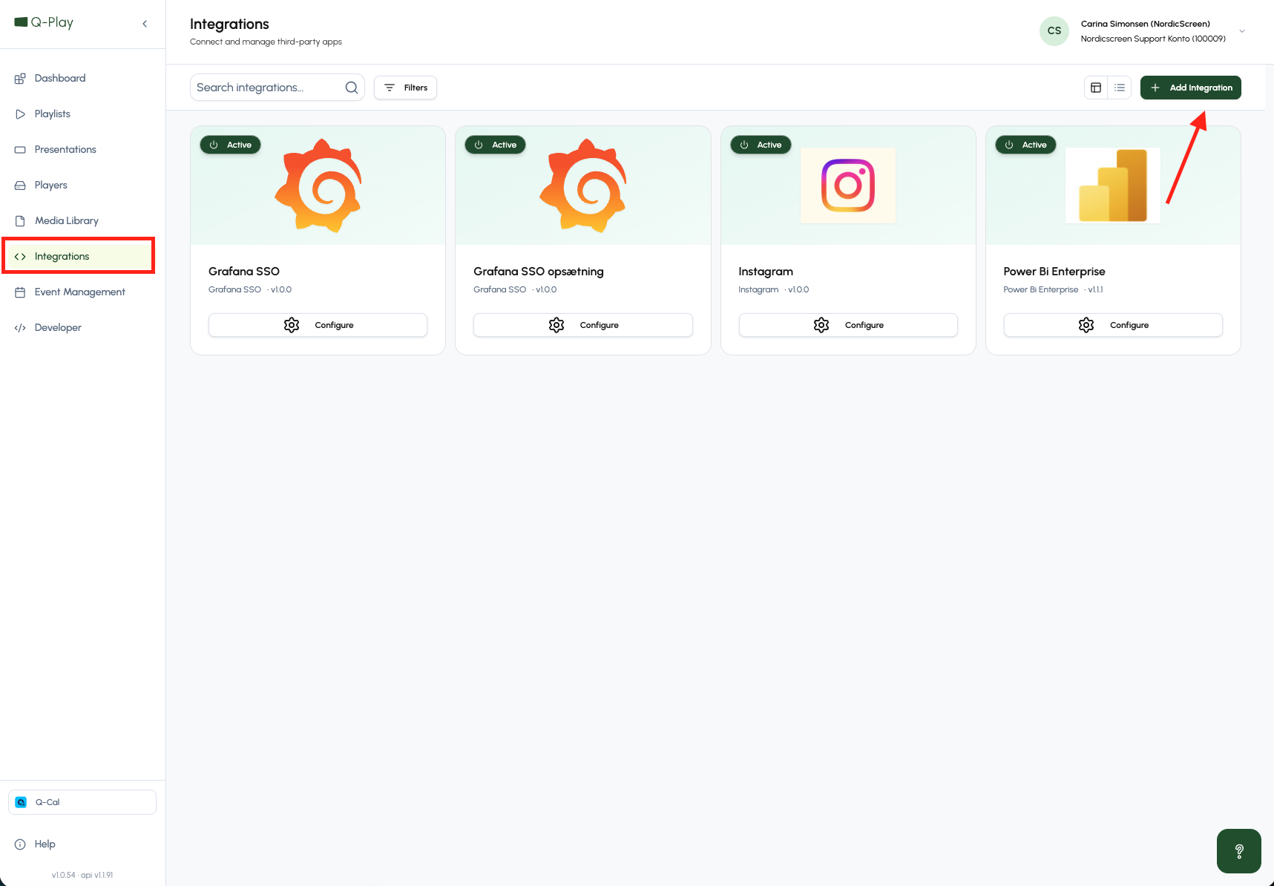Viewport: 1274px width, 886px height.
Task: Open the Filters options
Action: coord(405,88)
